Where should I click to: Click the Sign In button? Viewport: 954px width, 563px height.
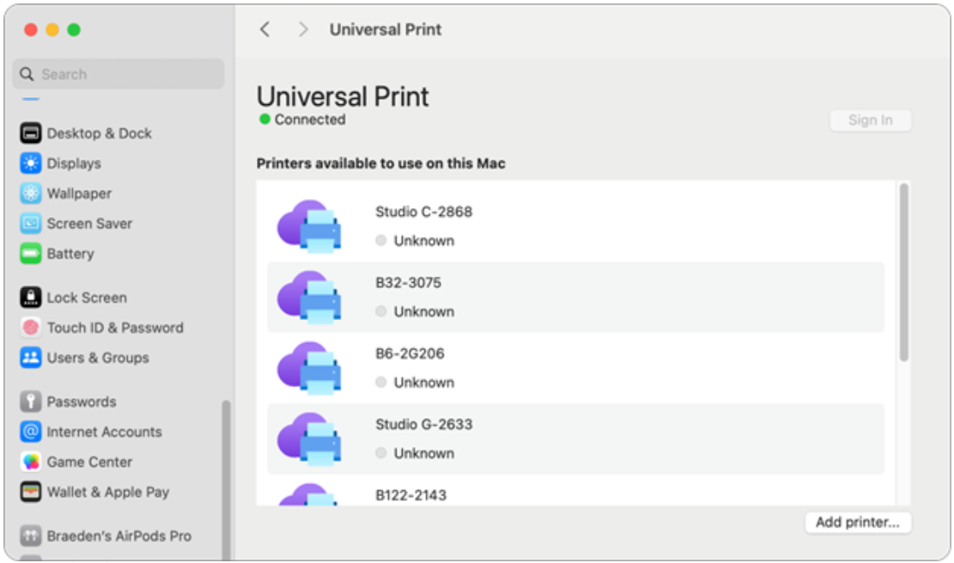click(870, 121)
